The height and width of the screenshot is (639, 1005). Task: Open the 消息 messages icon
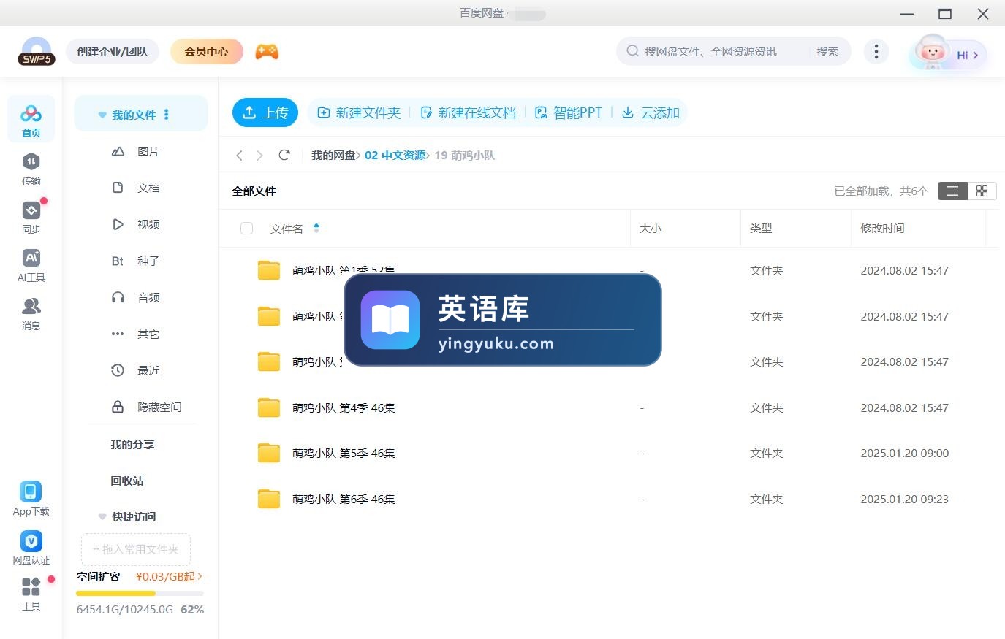point(31,314)
